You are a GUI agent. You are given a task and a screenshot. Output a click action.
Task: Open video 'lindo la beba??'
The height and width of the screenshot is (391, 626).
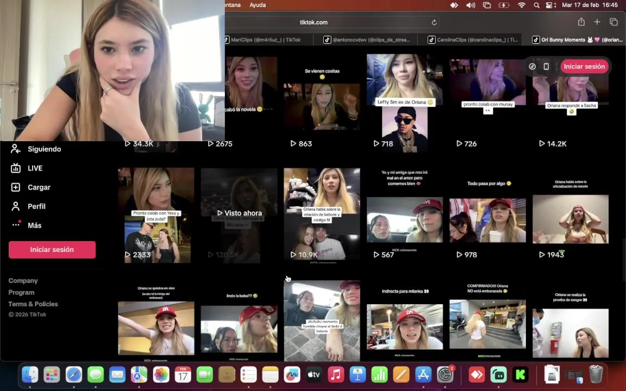(x=239, y=321)
